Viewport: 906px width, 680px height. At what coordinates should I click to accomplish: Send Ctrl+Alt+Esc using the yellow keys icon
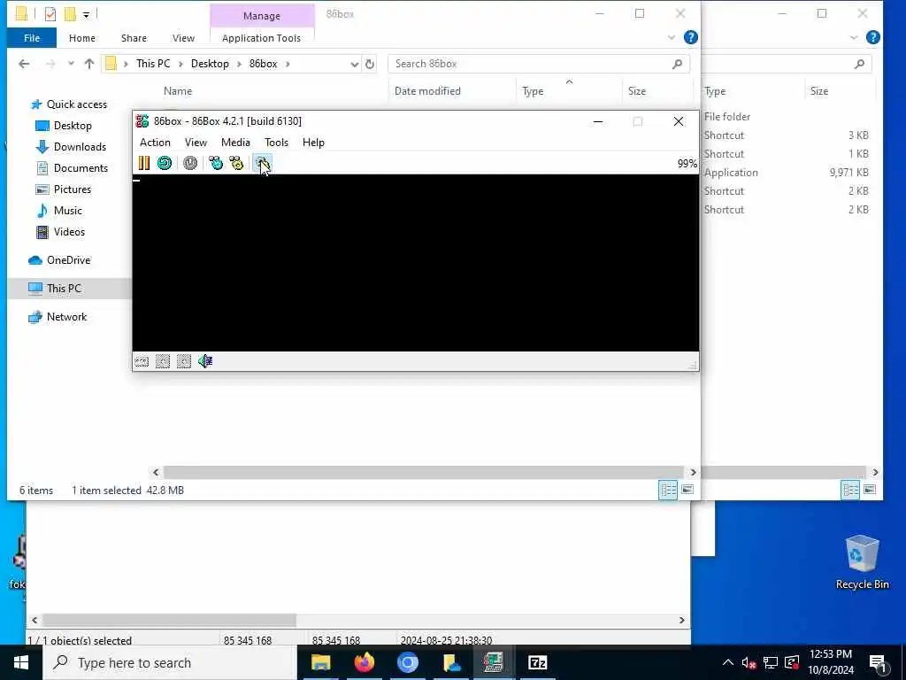coord(236,163)
